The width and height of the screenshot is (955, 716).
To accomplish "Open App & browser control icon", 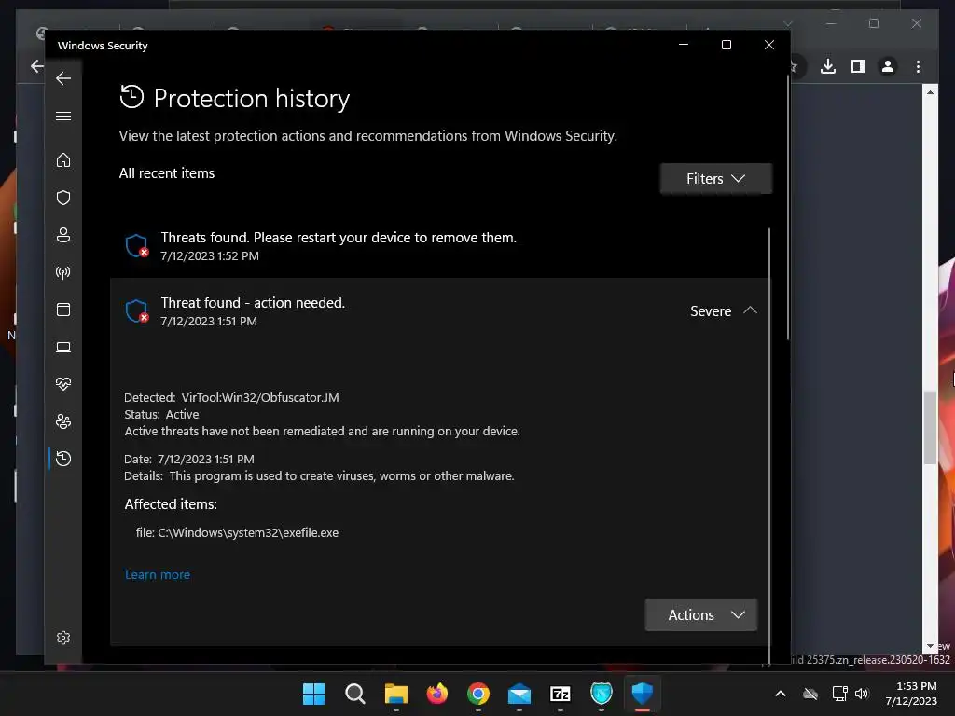I will tap(63, 310).
